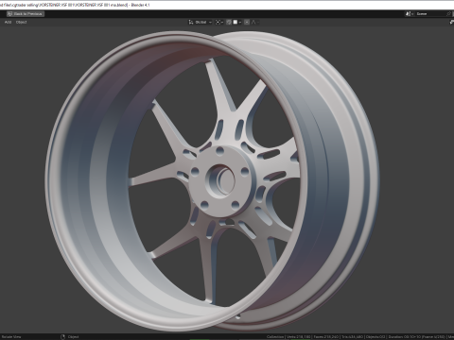This screenshot has width=454, height=340.
Task: Click the Rotate View status bar hint
Action: click(11, 337)
